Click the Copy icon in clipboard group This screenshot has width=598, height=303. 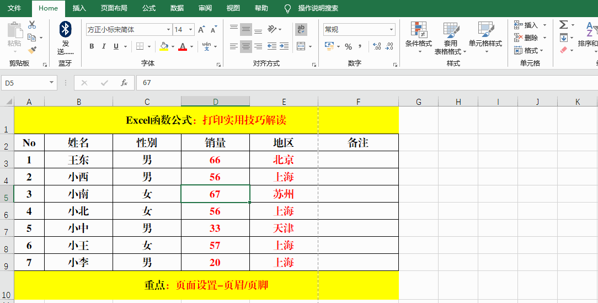point(32,38)
